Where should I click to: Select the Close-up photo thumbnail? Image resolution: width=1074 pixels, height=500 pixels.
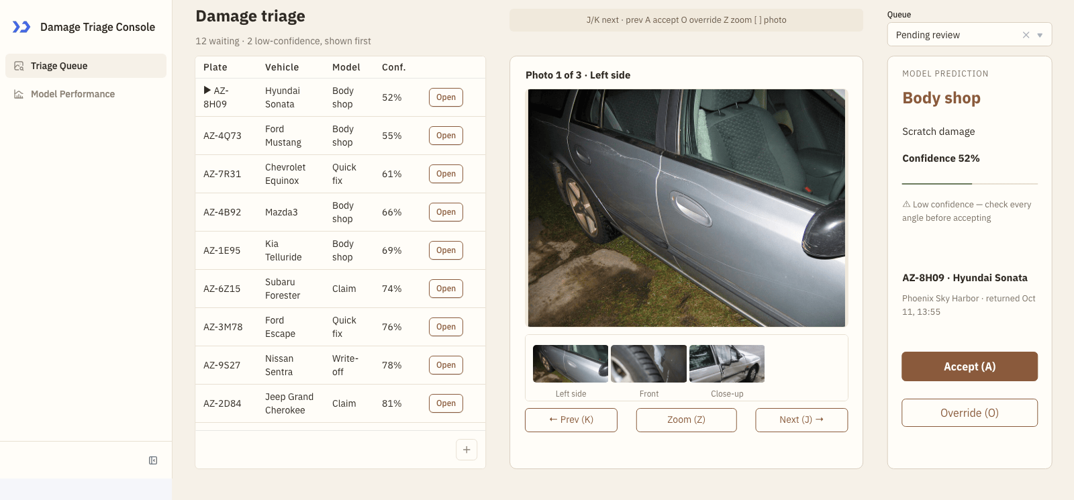727,364
